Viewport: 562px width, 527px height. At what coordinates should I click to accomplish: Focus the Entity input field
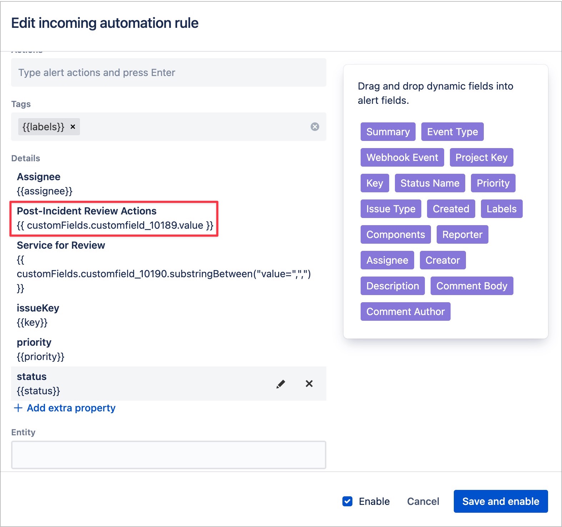tap(169, 455)
